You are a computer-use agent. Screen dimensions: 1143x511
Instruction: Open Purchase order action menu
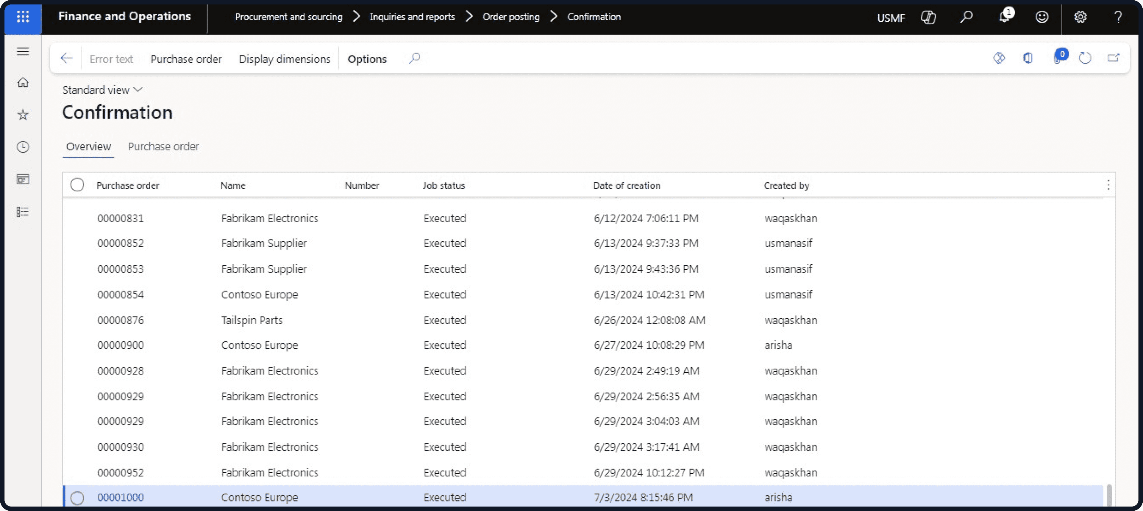[186, 59]
